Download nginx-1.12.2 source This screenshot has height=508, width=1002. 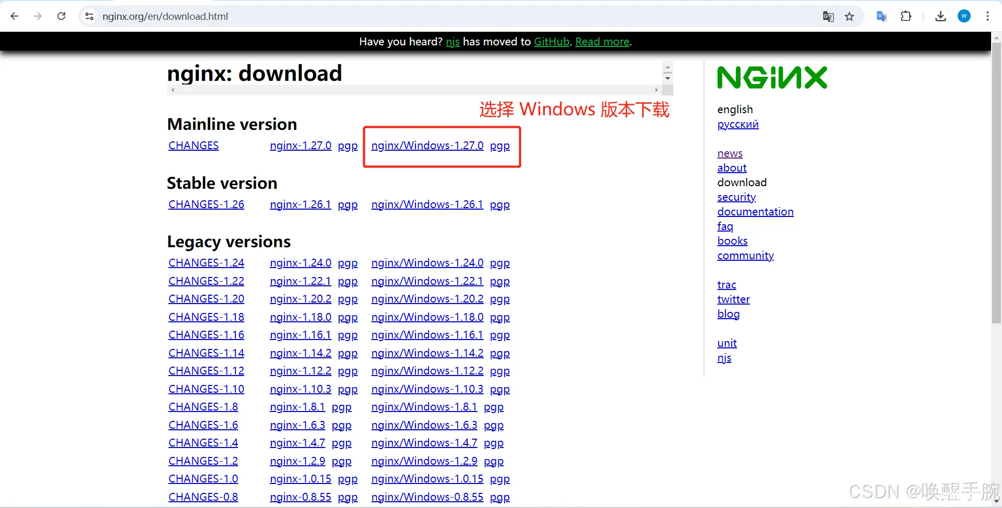(x=301, y=371)
